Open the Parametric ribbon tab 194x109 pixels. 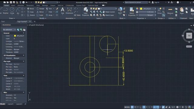point(30,5)
